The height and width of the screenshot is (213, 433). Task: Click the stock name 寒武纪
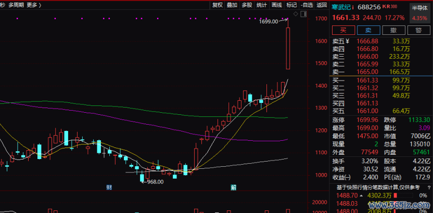coord(341,7)
